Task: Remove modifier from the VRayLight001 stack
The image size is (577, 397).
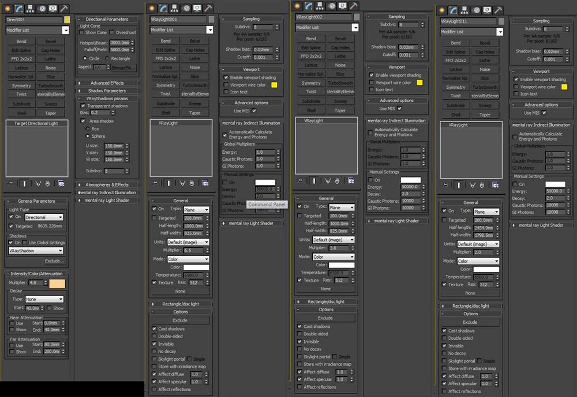Action: pos(192,183)
